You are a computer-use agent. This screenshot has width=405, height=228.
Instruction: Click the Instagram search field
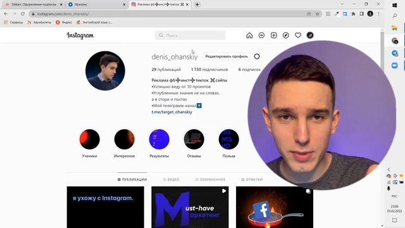point(190,35)
